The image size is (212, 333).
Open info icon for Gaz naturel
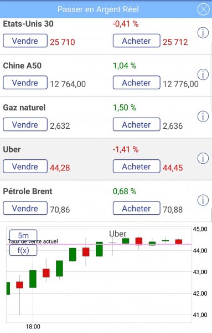point(203,117)
